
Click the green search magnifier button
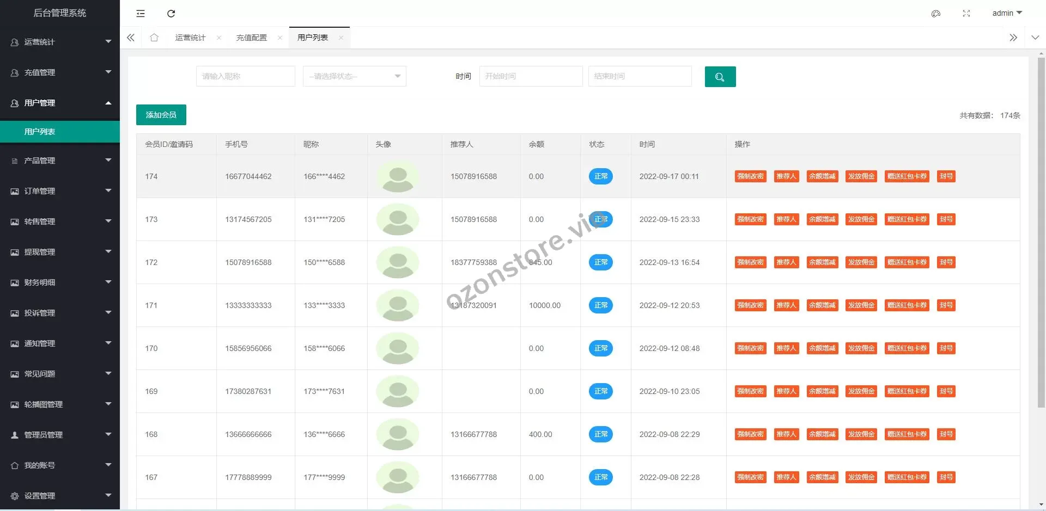tap(720, 77)
